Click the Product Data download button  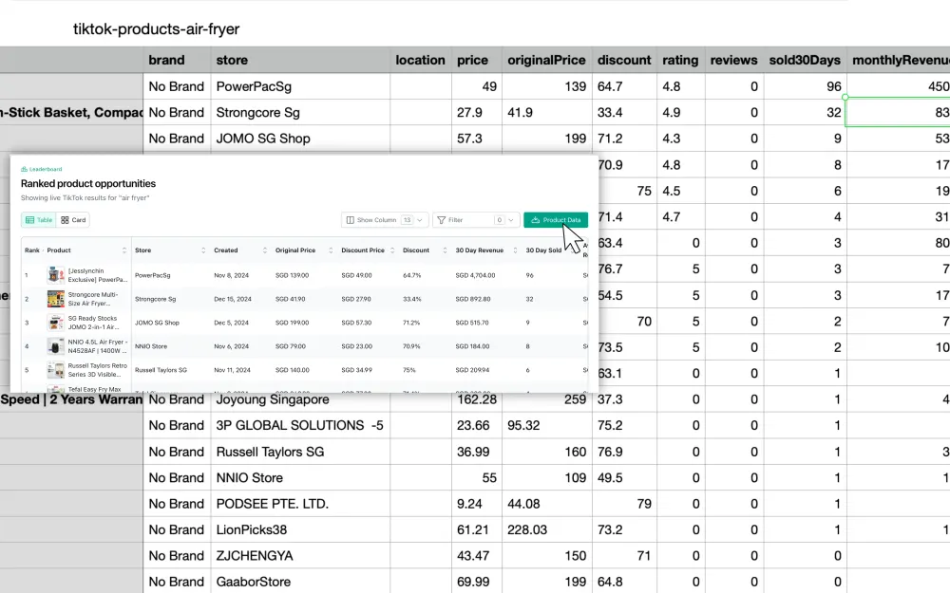[556, 220]
